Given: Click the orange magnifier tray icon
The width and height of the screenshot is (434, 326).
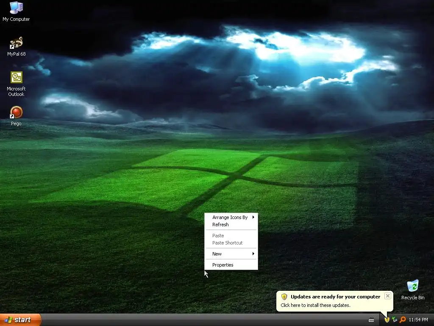Looking at the screenshot, I should 403,320.
